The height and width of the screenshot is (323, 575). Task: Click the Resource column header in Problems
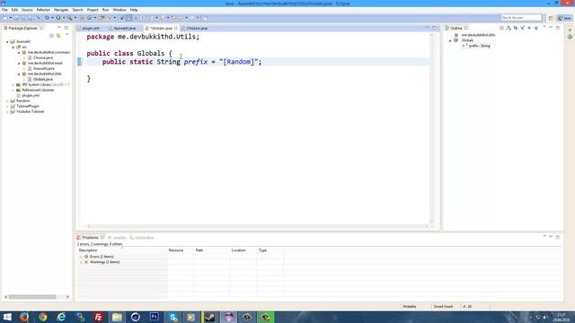[176, 250]
